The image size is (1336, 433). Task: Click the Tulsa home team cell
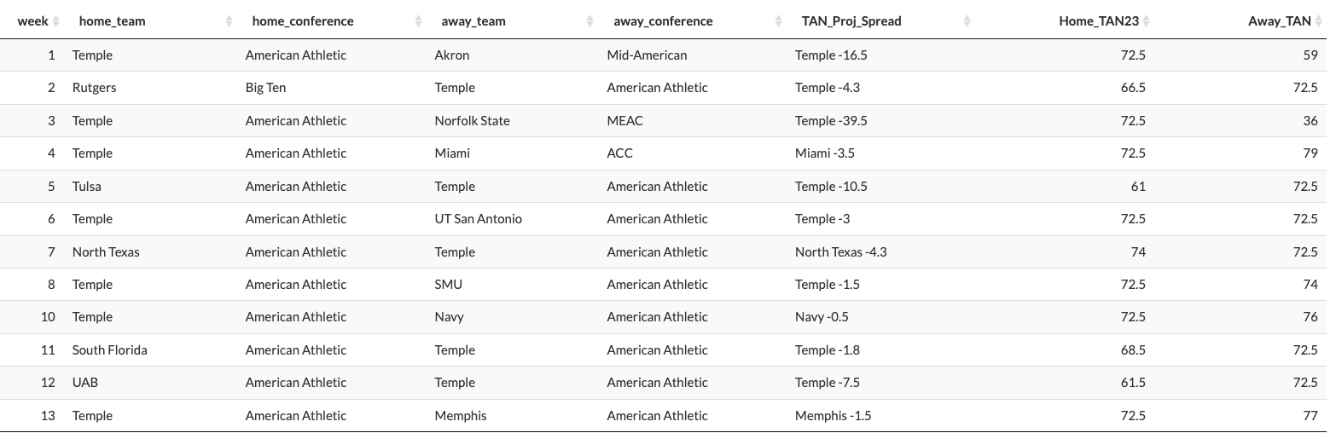(87, 187)
